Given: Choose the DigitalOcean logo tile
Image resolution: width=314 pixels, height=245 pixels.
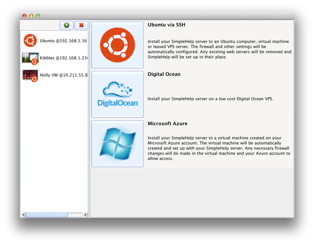Looking at the screenshot, I should tap(117, 94).
